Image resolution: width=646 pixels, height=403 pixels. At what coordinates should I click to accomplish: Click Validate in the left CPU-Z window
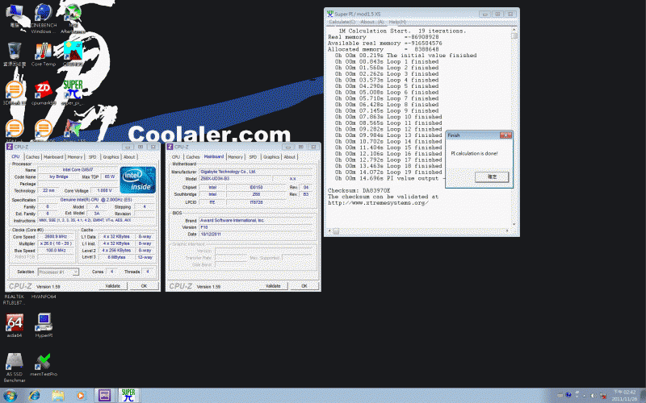click(113, 286)
